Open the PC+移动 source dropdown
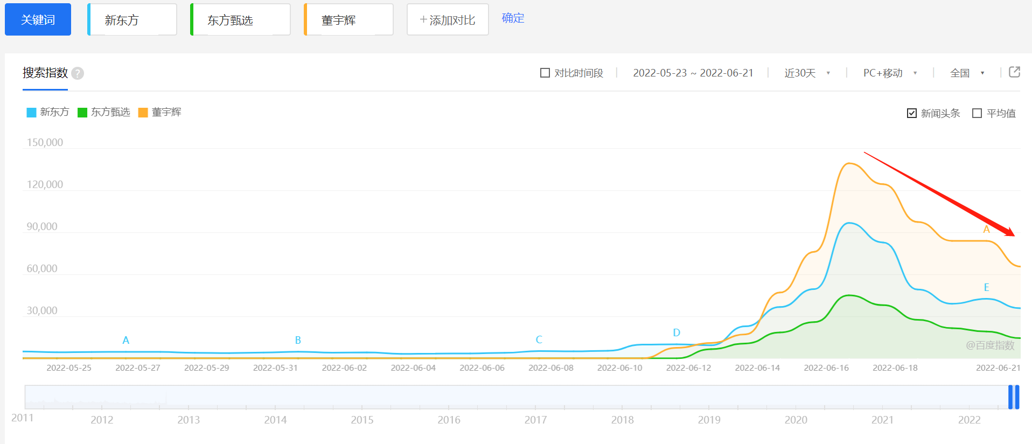The width and height of the screenshot is (1032, 444). coord(890,73)
